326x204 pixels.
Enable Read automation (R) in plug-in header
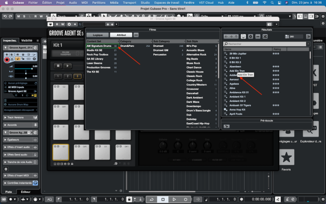(x=57, y=24)
